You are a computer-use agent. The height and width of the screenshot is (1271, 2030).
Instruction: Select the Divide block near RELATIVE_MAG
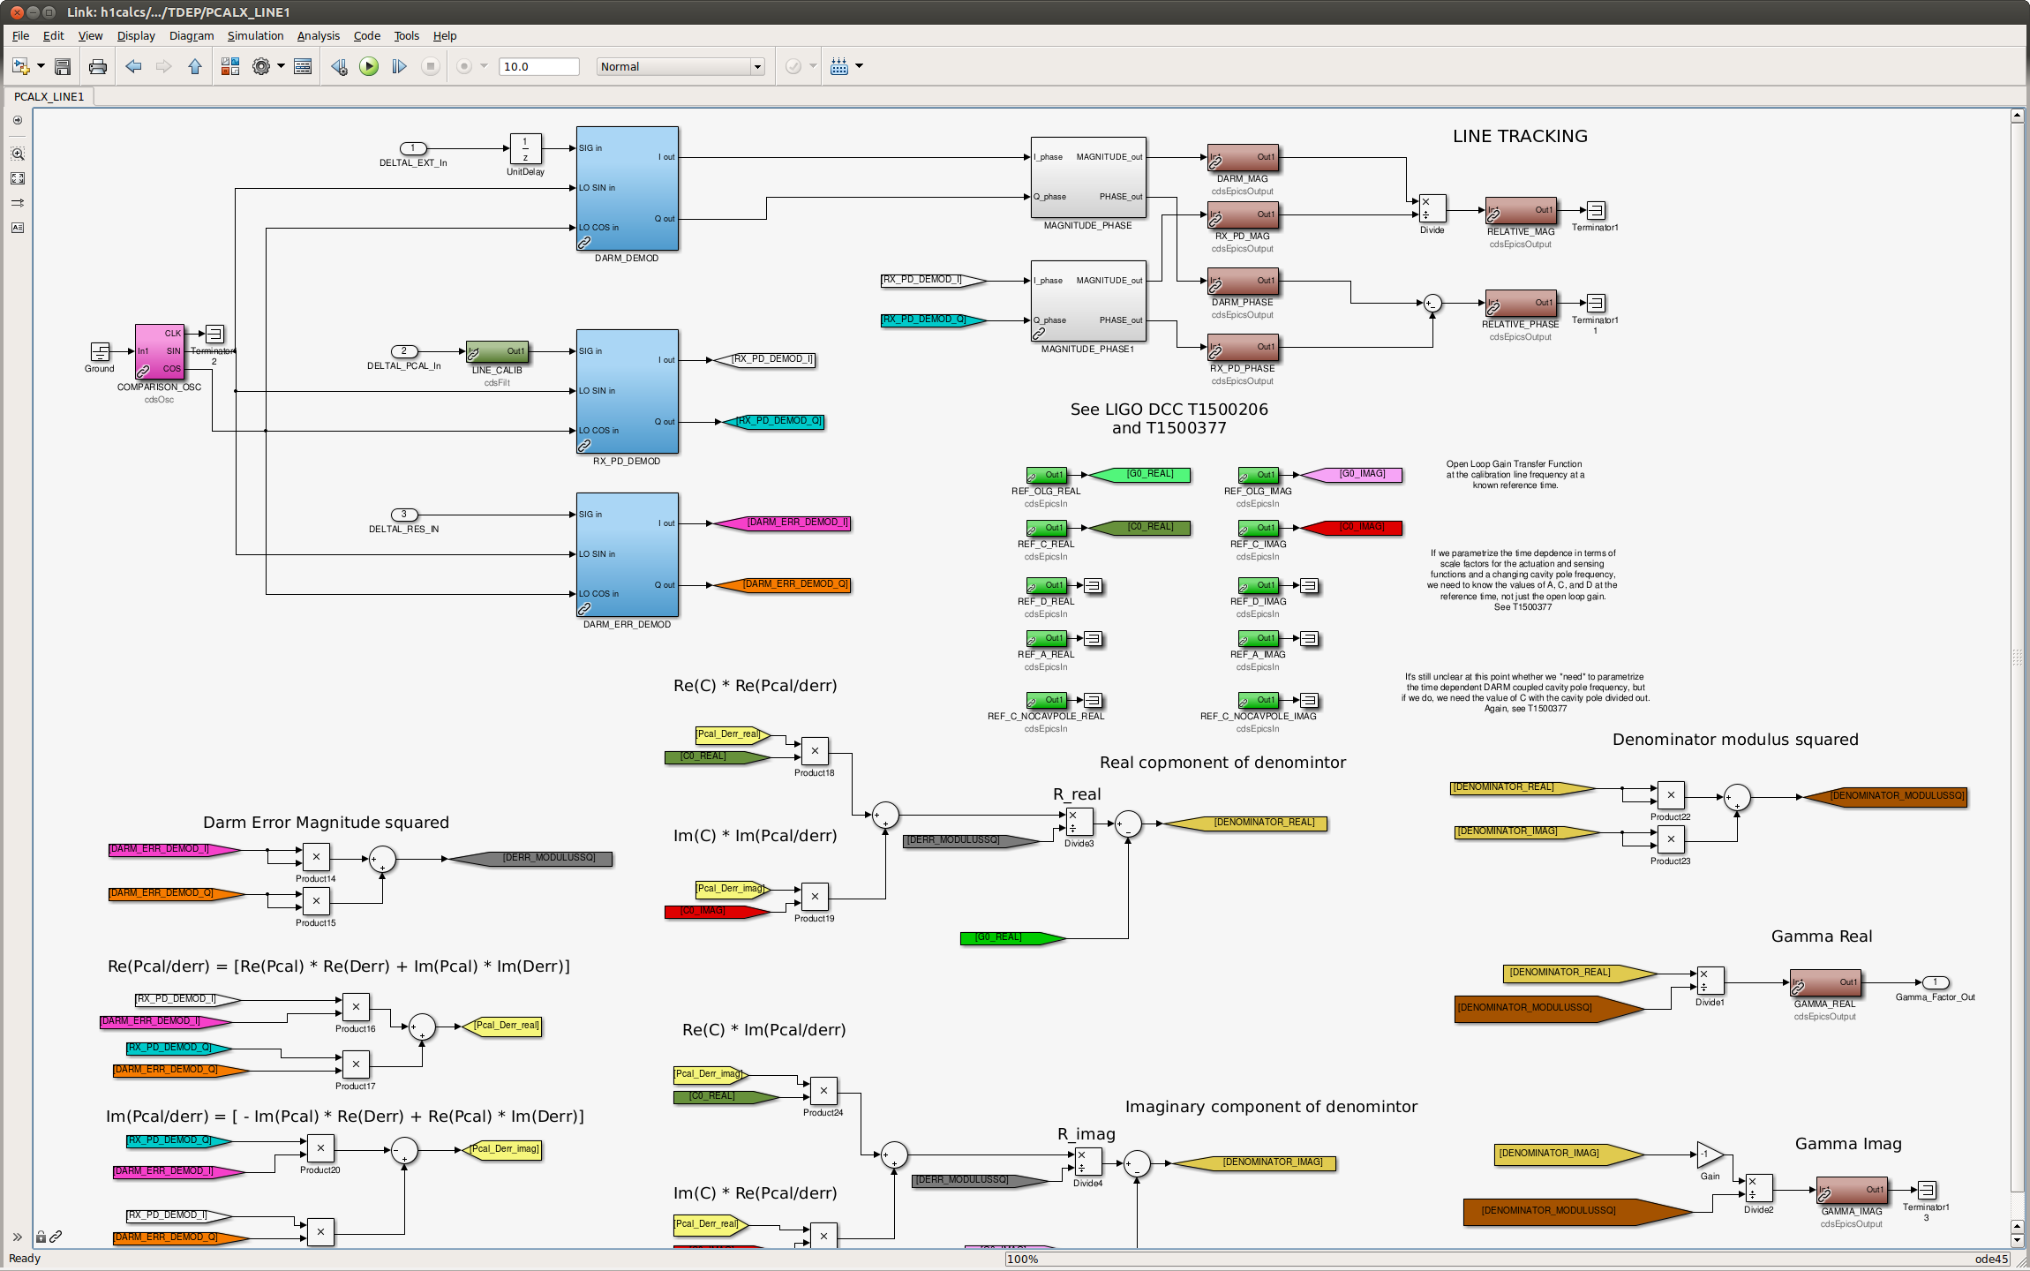click(x=1432, y=208)
